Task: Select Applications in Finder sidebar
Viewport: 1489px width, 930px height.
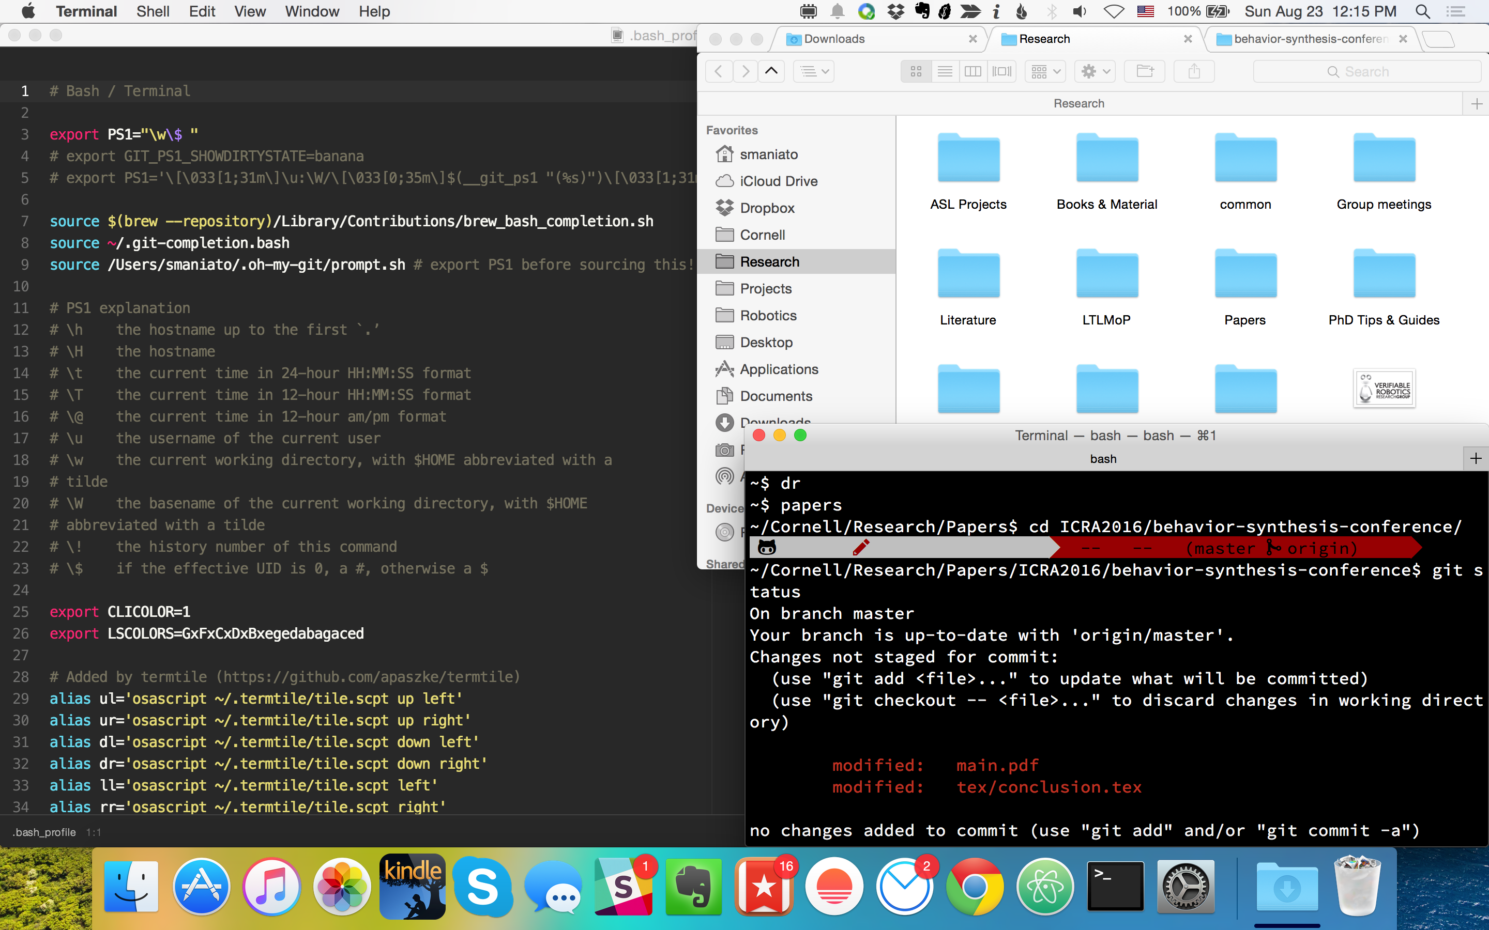Action: [778, 369]
